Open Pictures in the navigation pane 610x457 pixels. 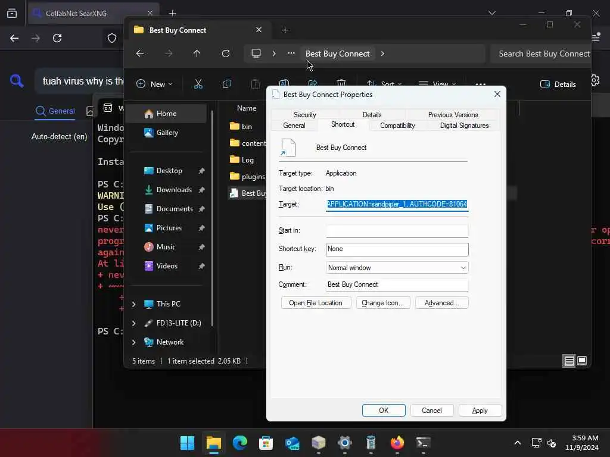click(x=169, y=228)
